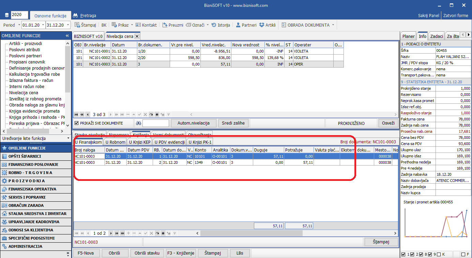472x258 pixels.
Task: Click the OBRADA DOKUMENTA toolbar icon
Action: coord(284,25)
